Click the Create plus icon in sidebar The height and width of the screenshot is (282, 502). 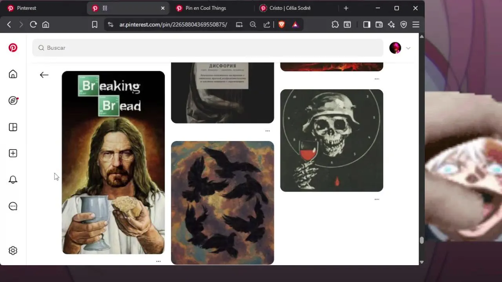(13, 153)
